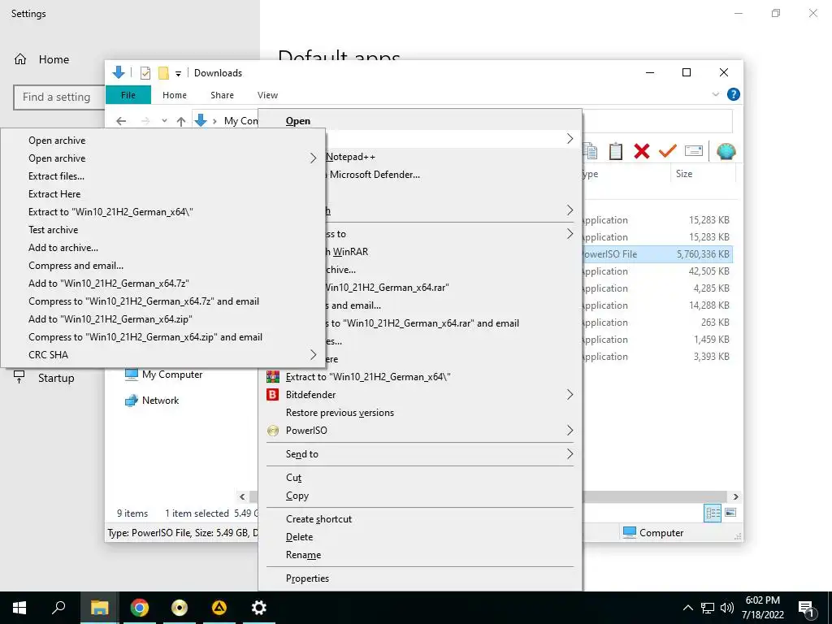This screenshot has width=832, height=624.
Task: Click the Properties icon in quick access toolbar
Action: (x=145, y=72)
